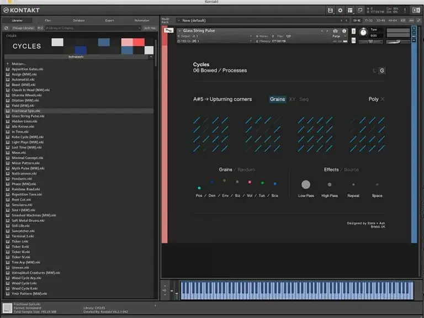The height and width of the screenshot is (318, 424).
Task: Select the Source section label
Action: pos(351,169)
